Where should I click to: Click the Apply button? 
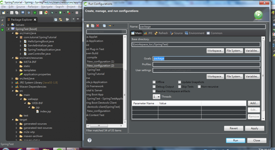click(x=255, y=128)
